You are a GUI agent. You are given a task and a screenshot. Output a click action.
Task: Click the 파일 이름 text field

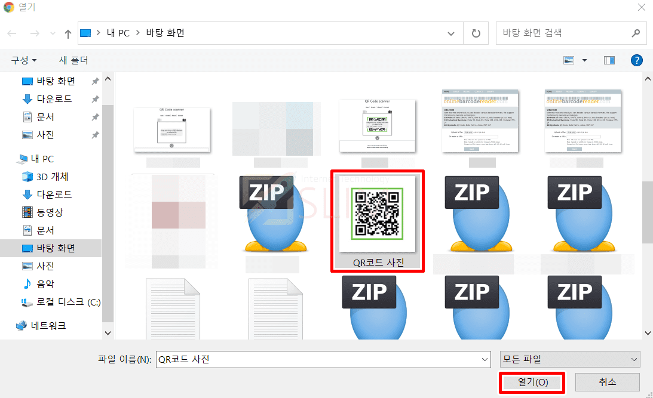(318, 359)
